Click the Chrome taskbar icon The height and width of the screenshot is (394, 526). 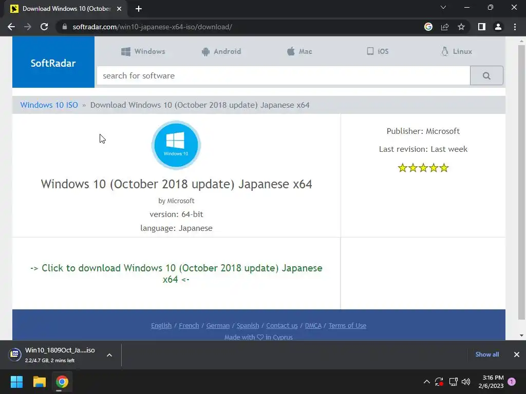click(x=62, y=382)
